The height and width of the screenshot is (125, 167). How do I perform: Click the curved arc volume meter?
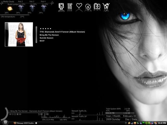point(5,114)
